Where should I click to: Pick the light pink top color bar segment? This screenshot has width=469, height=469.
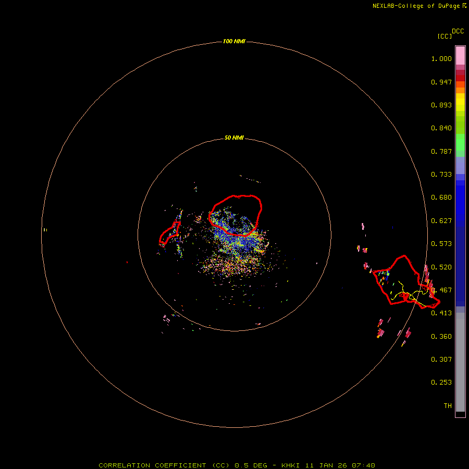(460, 56)
